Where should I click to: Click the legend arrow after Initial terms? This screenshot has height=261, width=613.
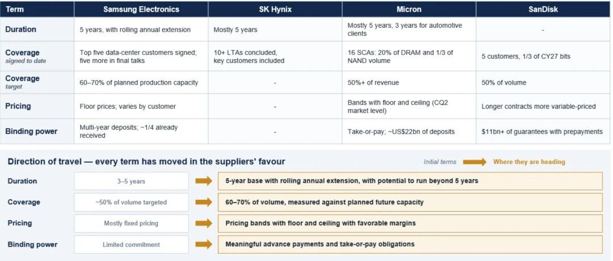(x=475, y=162)
